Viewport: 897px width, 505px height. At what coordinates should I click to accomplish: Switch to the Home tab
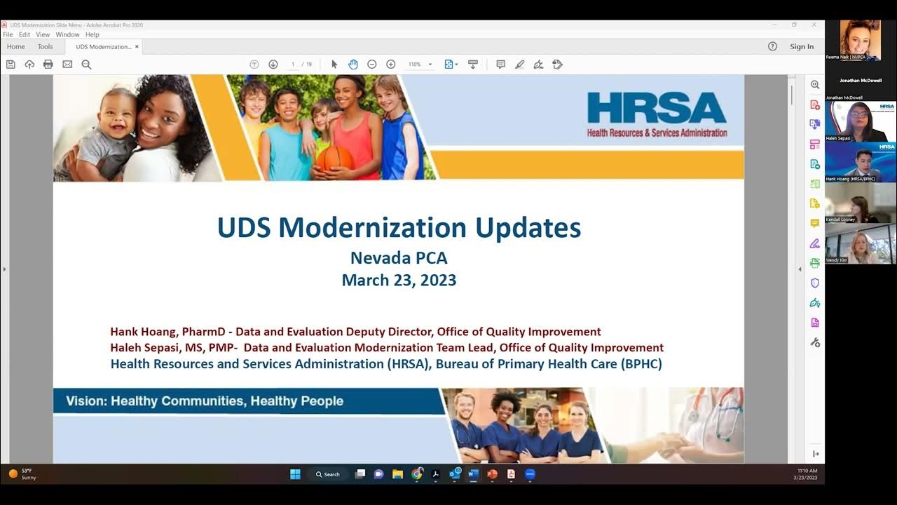click(15, 47)
